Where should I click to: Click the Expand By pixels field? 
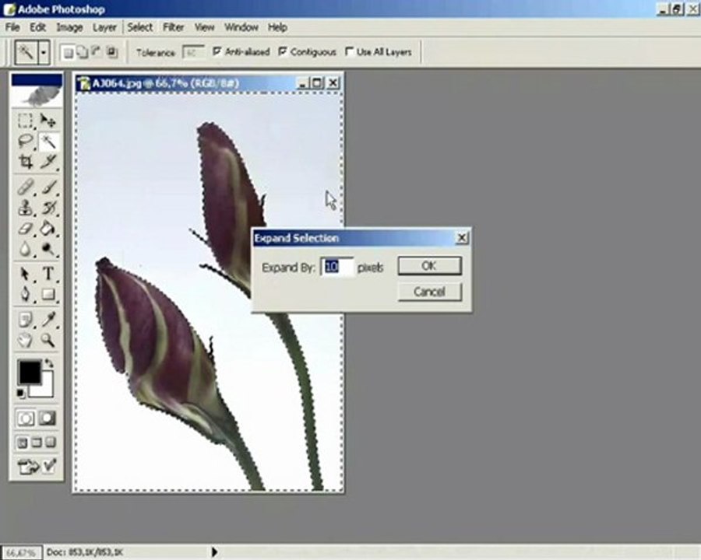point(337,267)
